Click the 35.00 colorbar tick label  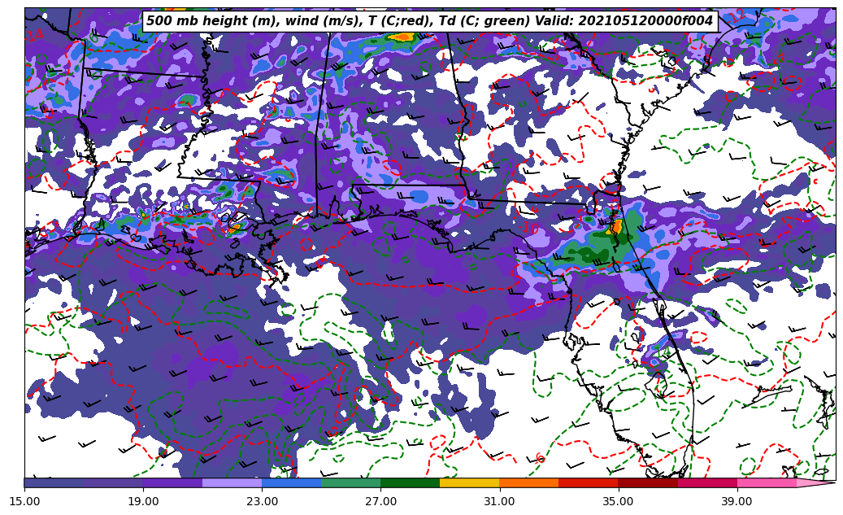click(618, 501)
